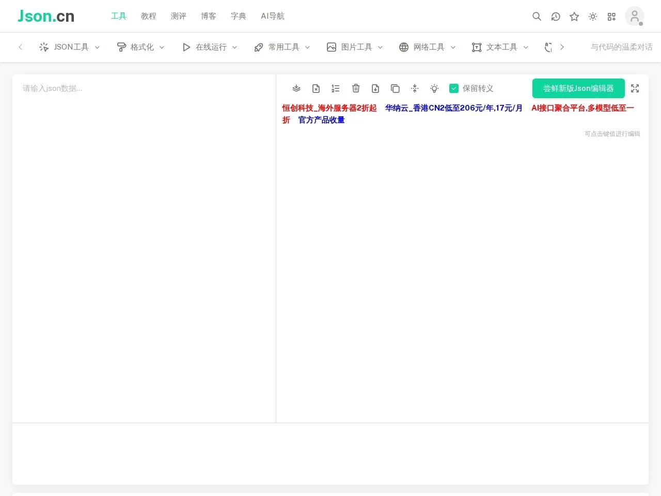Click the remove-escapes file icon
This screenshot has width=661, height=496.
316,88
